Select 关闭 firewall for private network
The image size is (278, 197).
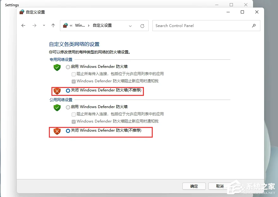(68, 90)
